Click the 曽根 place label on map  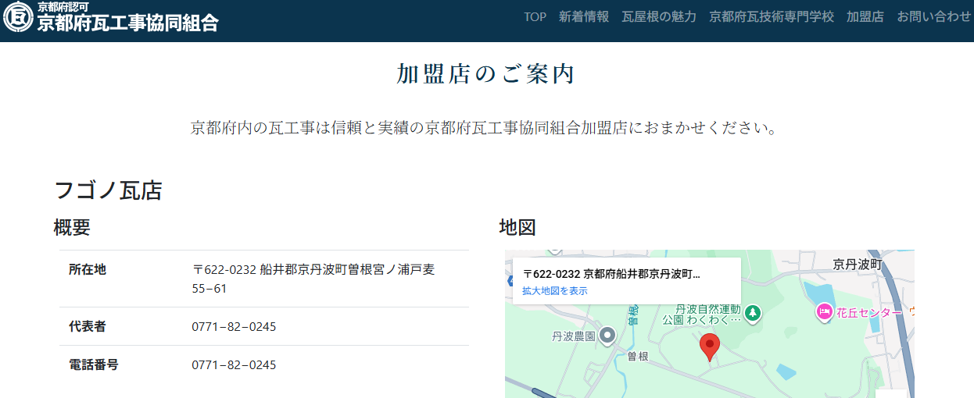pyautogui.click(x=638, y=356)
